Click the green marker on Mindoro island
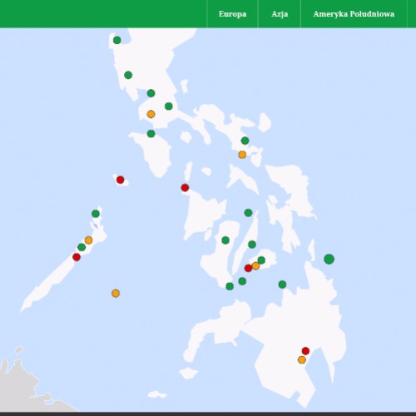 tap(151, 134)
